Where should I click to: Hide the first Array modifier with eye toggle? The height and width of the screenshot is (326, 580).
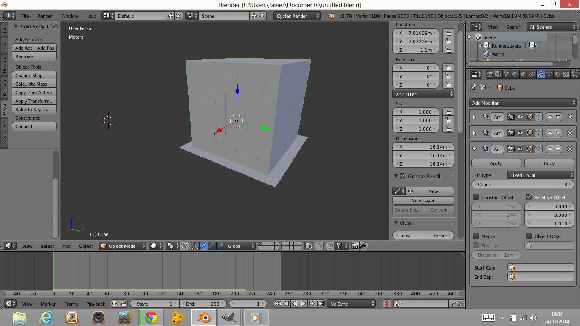pos(520,117)
